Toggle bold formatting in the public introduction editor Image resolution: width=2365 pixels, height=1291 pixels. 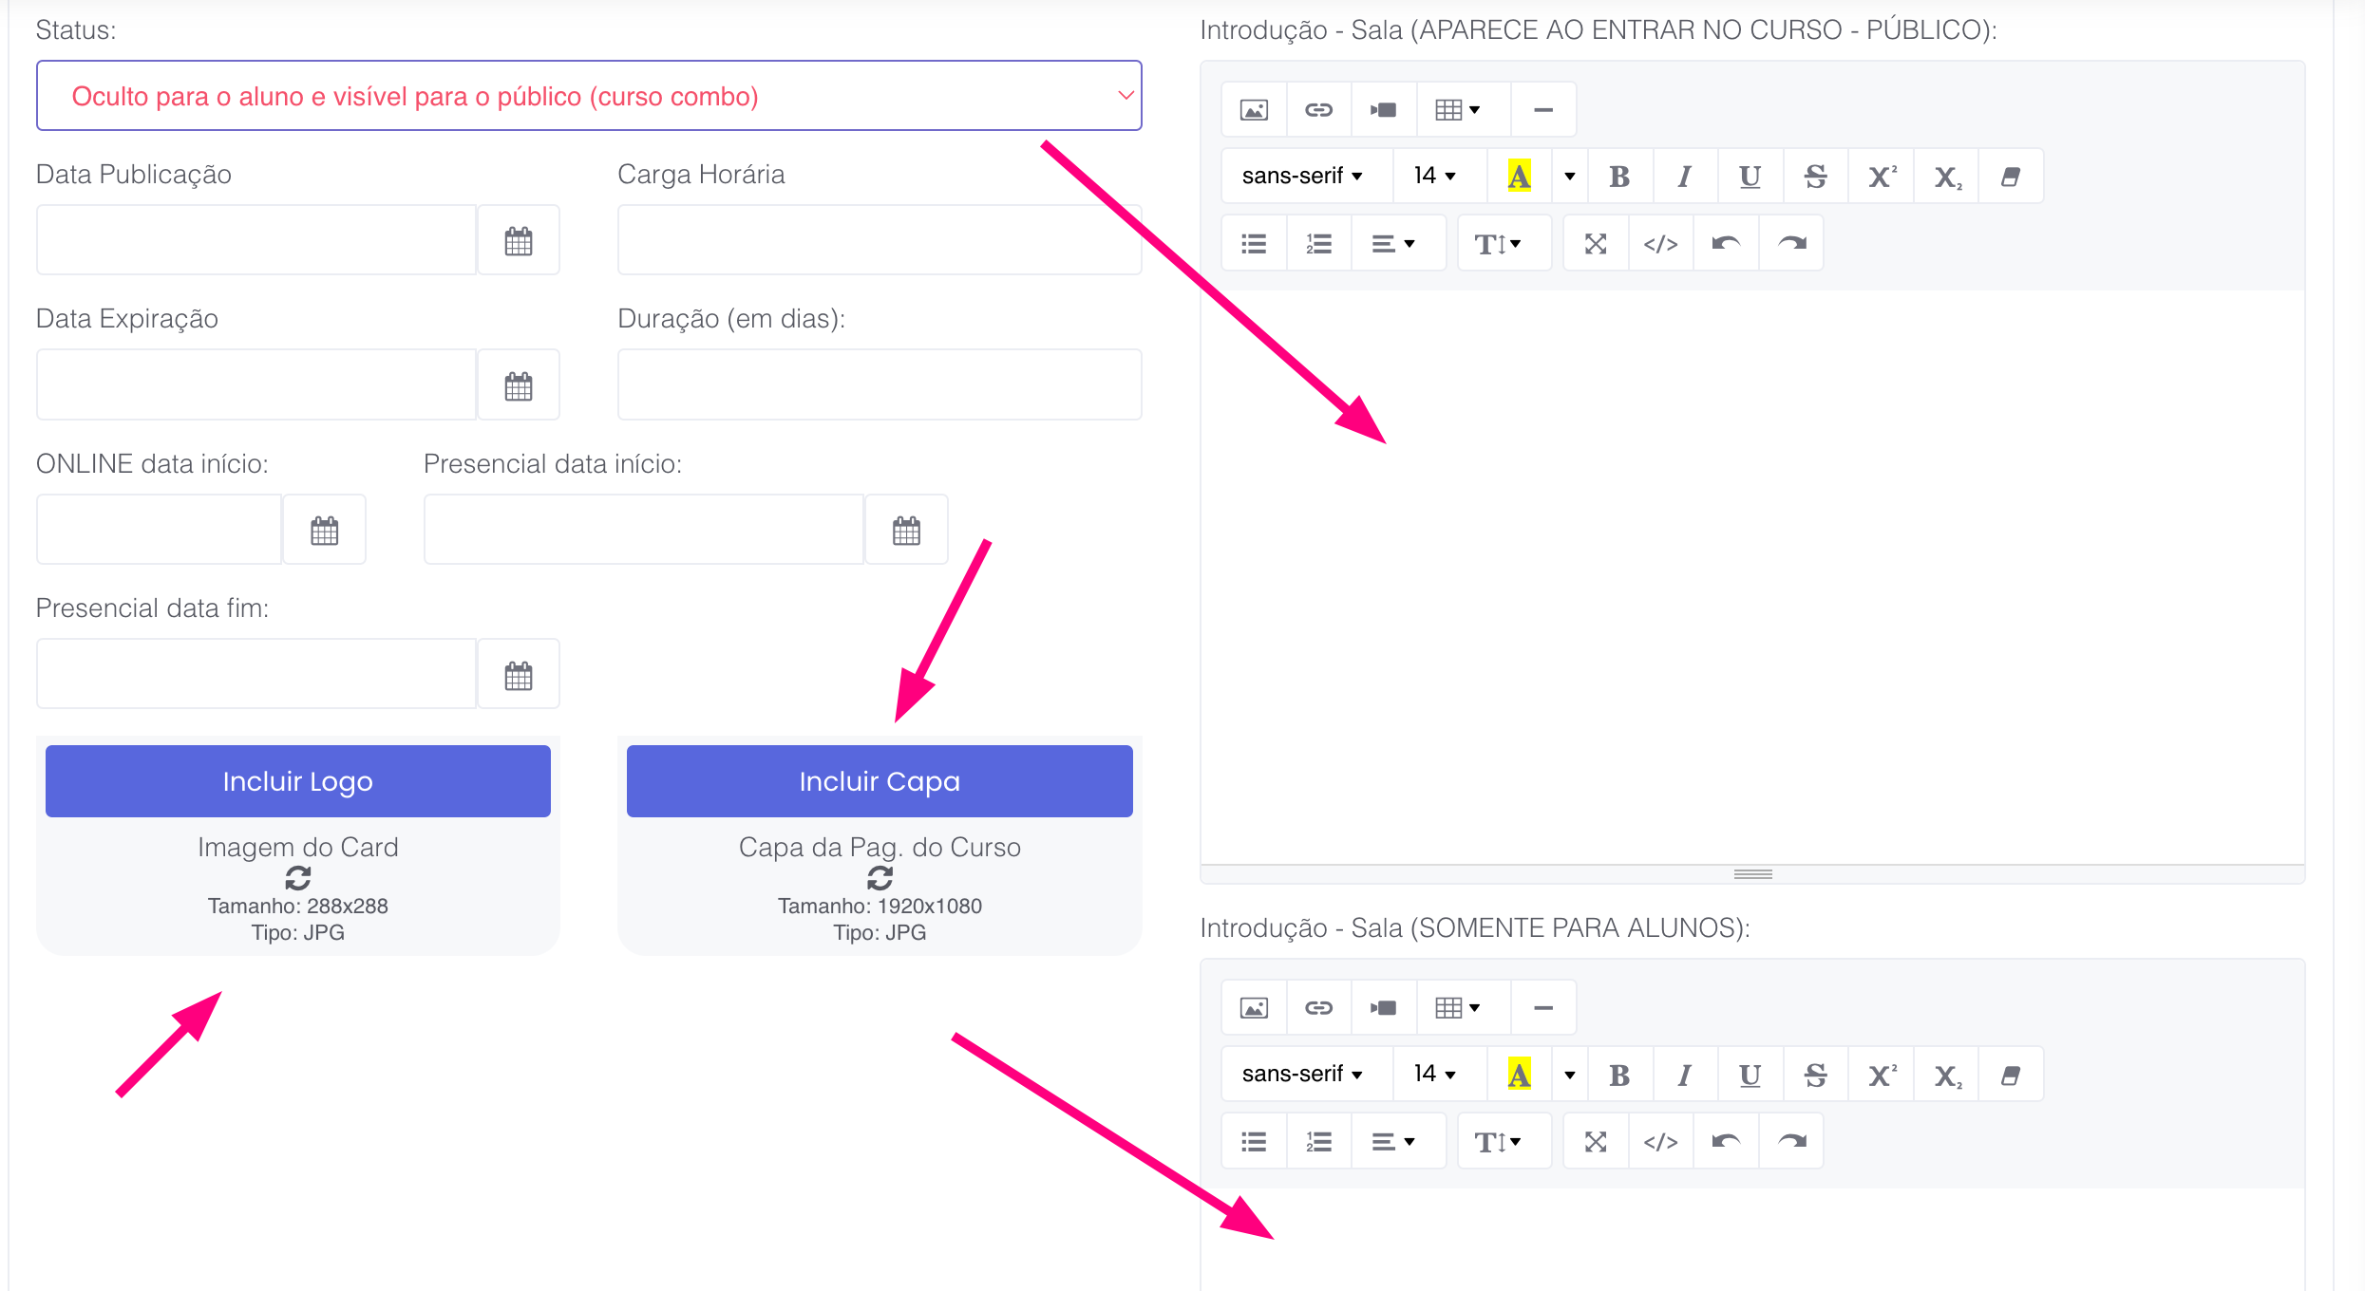[1619, 177]
